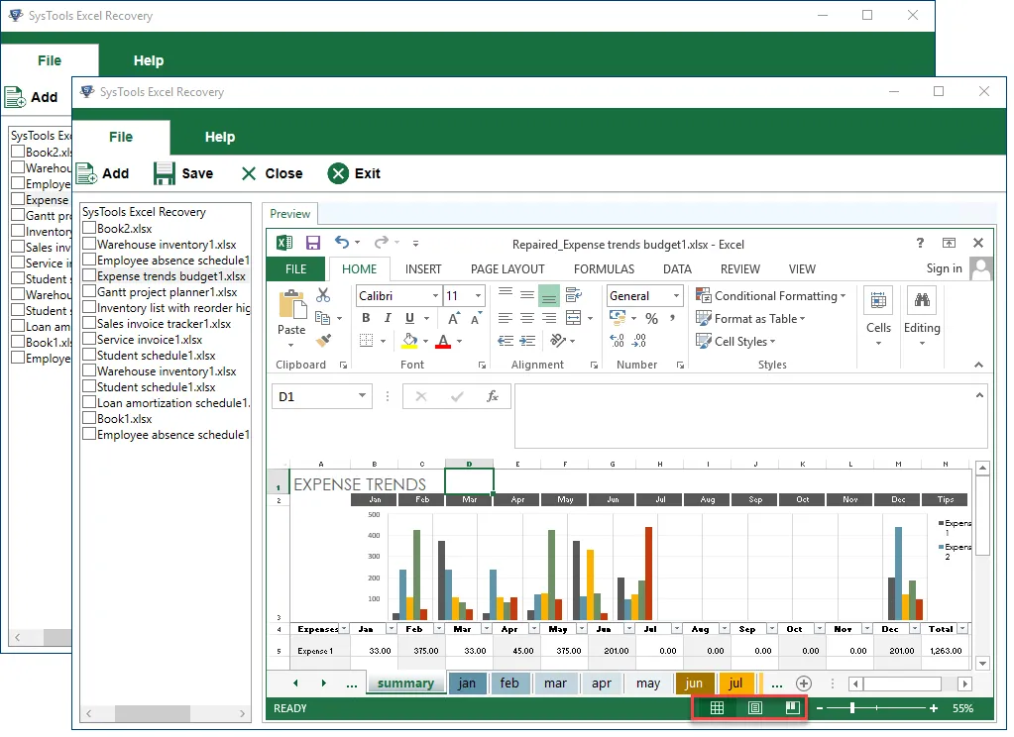The width and height of the screenshot is (1014, 737).
Task: Open the Conditional Formatting dropdown
Action: (x=771, y=295)
